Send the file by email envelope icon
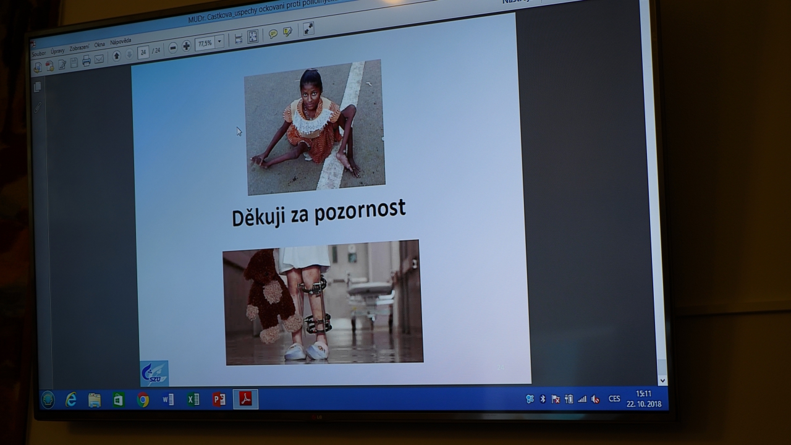The image size is (791, 445). [x=99, y=59]
